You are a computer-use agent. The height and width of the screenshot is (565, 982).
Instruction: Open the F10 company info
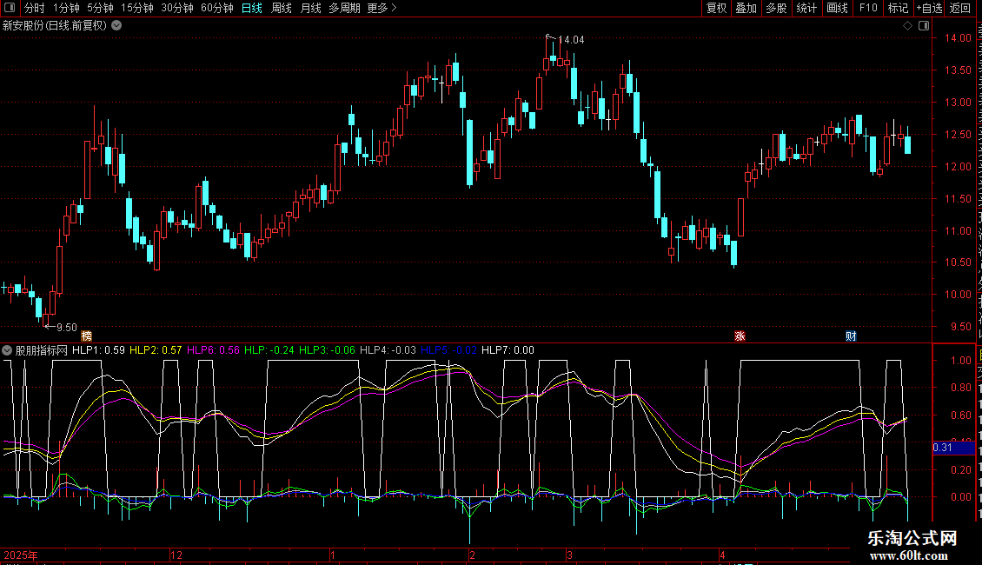[x=868, y=8]
